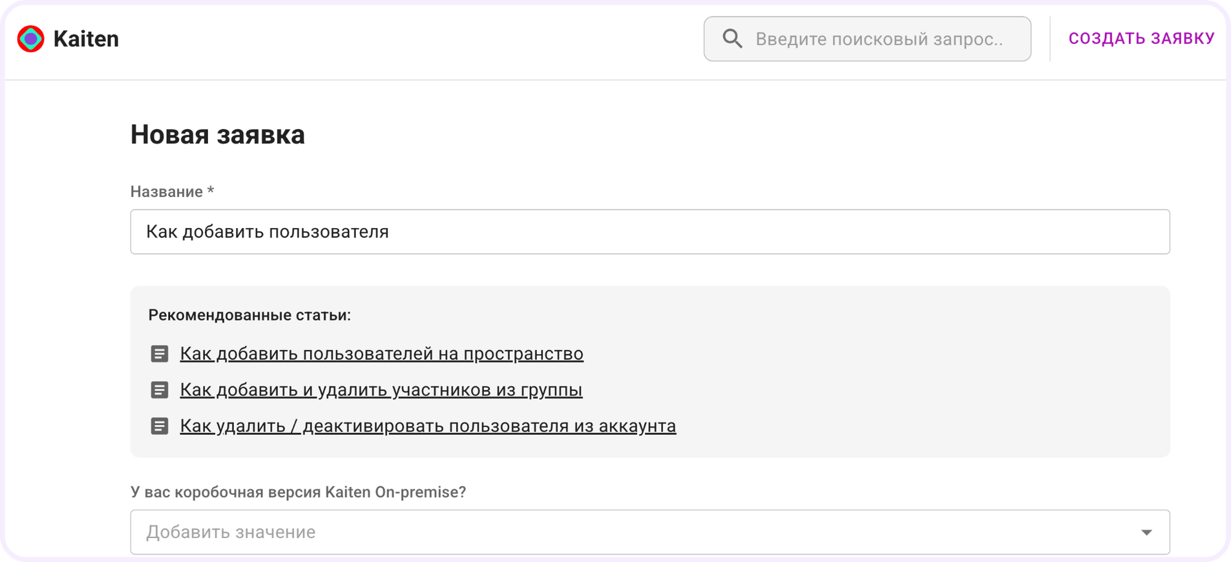Open article 'Как добавить и удалить участников из группы'
The width and height of the screenshot is (1231, 562).
pyautogui.click(x=381, y=390)
